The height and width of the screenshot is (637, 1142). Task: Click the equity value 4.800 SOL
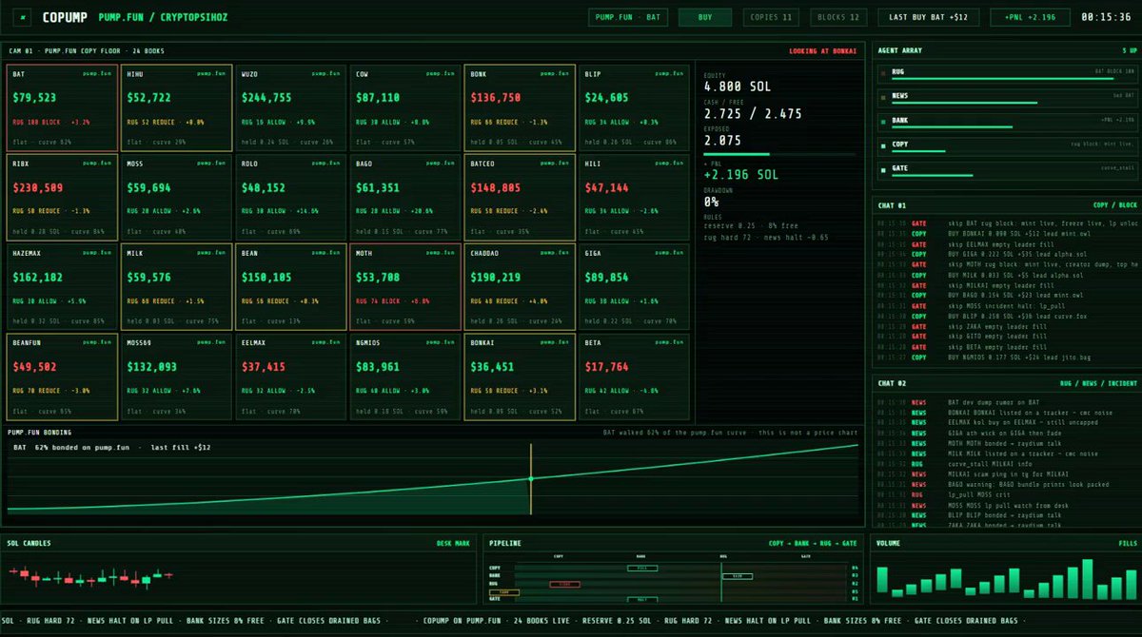point(738,86)
